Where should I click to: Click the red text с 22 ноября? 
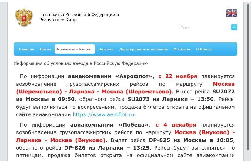(178, 76)
